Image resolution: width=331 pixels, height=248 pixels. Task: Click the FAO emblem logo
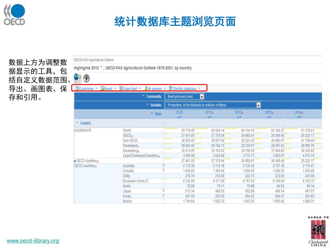[x=86, y=78]
